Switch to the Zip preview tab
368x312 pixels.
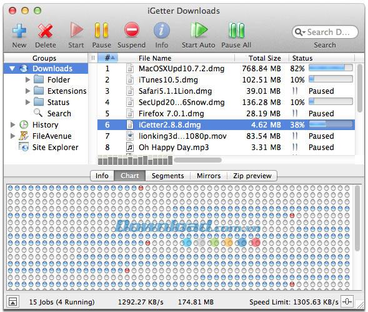pyautogui.click(x=252, y=176)
